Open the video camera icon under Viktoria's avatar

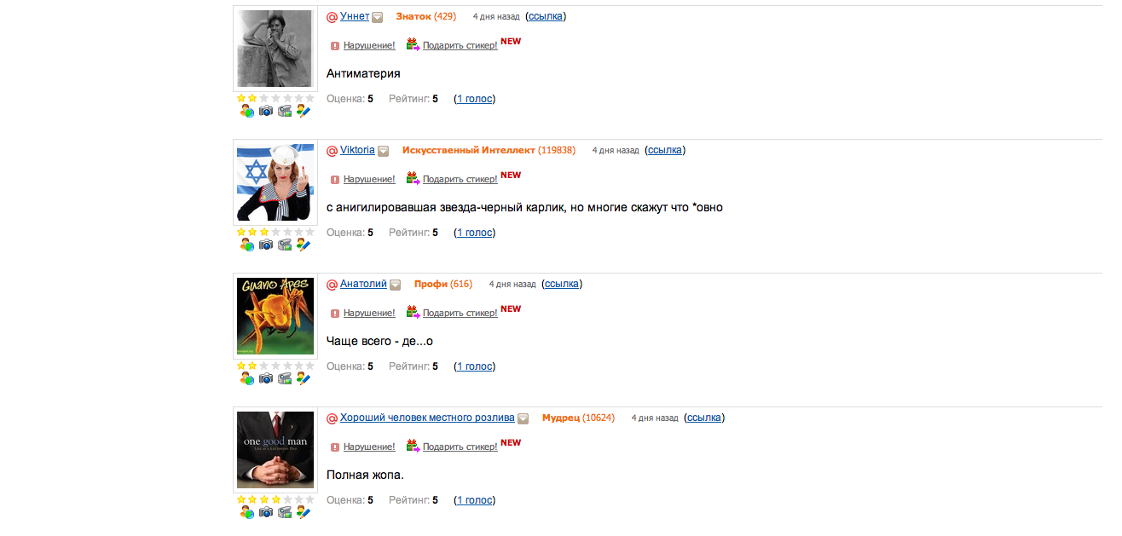[x=285, y=245]
